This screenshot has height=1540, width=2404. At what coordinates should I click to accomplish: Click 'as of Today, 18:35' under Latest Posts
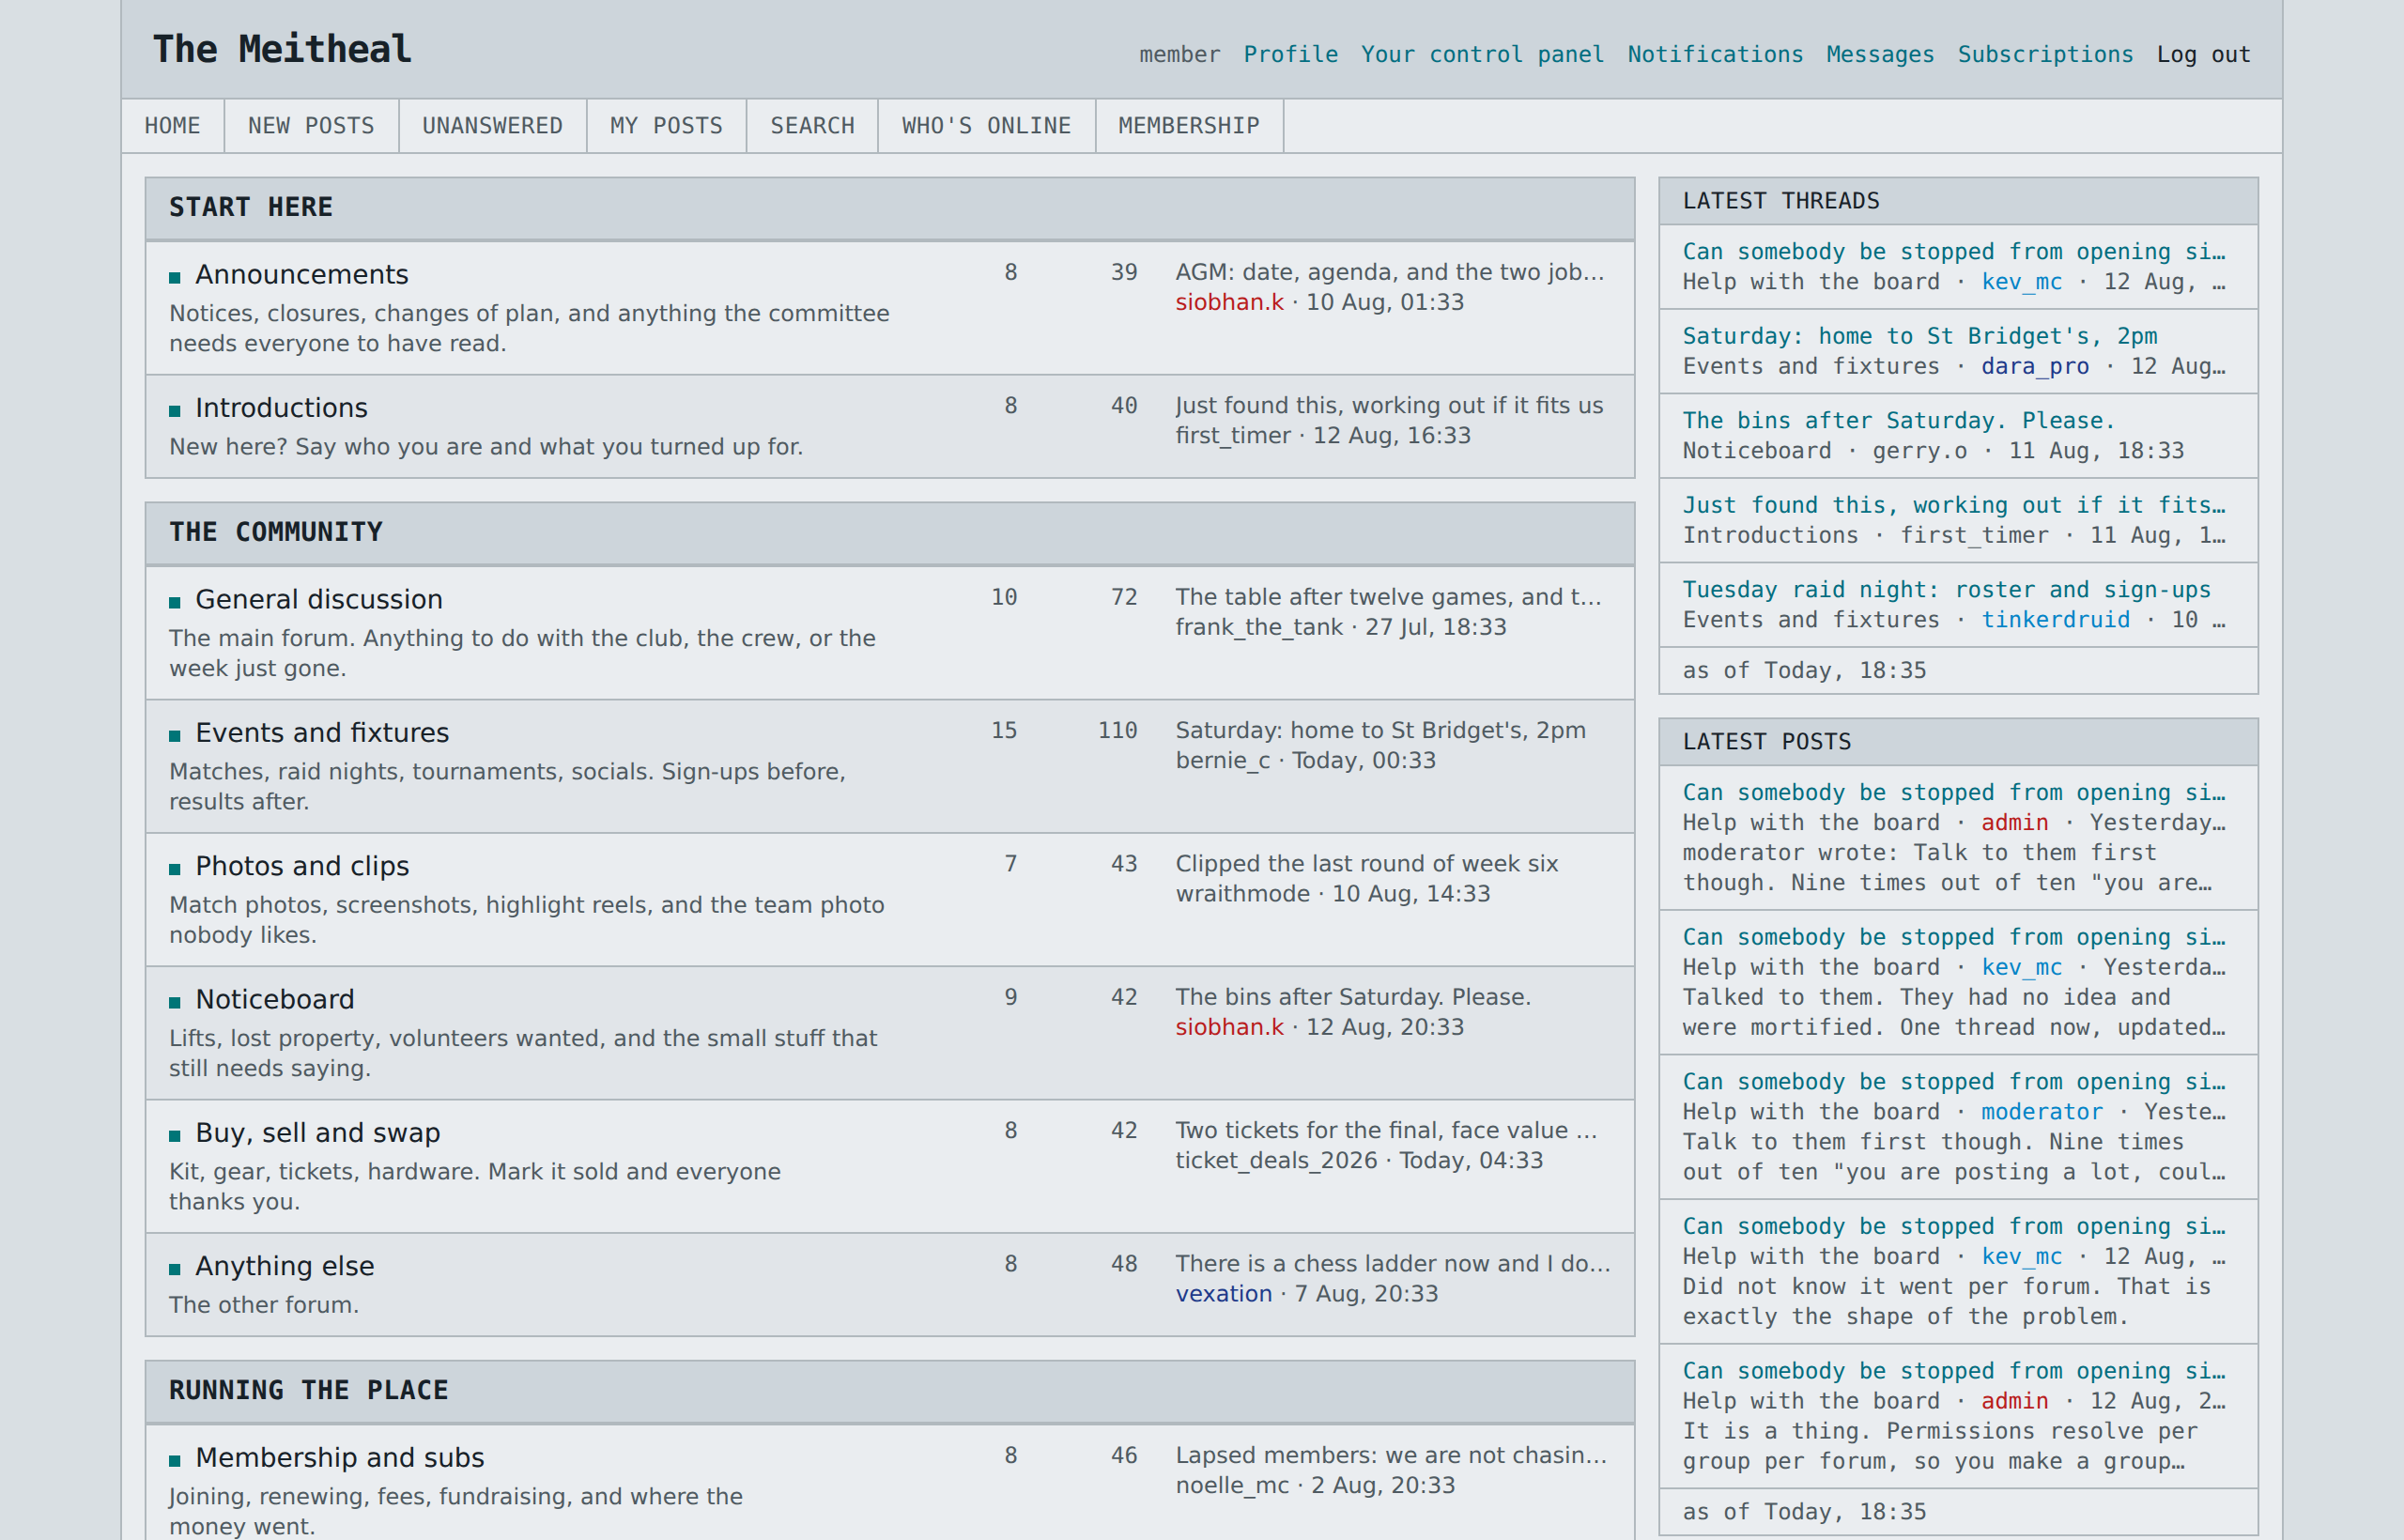[x=1804, y=1512]
